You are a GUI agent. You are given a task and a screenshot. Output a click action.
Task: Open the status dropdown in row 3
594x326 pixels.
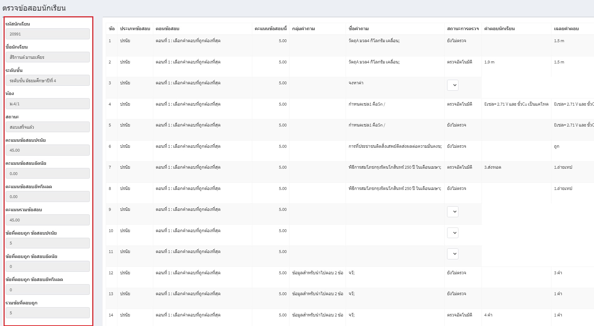pyautogui.click(x=453, y=85)
